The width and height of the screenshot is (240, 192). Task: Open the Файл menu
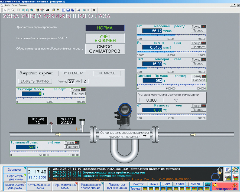(7, 5)
